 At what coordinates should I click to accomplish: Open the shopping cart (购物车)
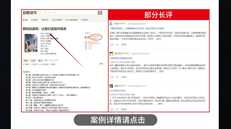click(x=84, y=20)
